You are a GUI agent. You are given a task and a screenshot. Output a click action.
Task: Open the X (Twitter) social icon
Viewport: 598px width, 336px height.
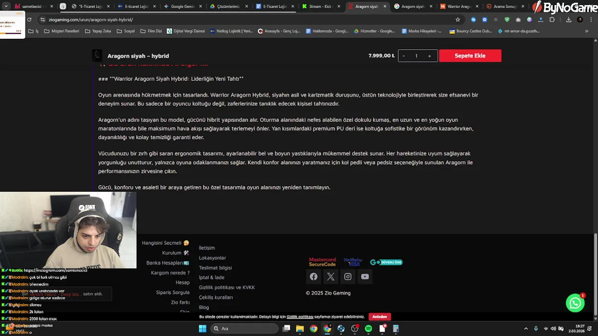331,277
